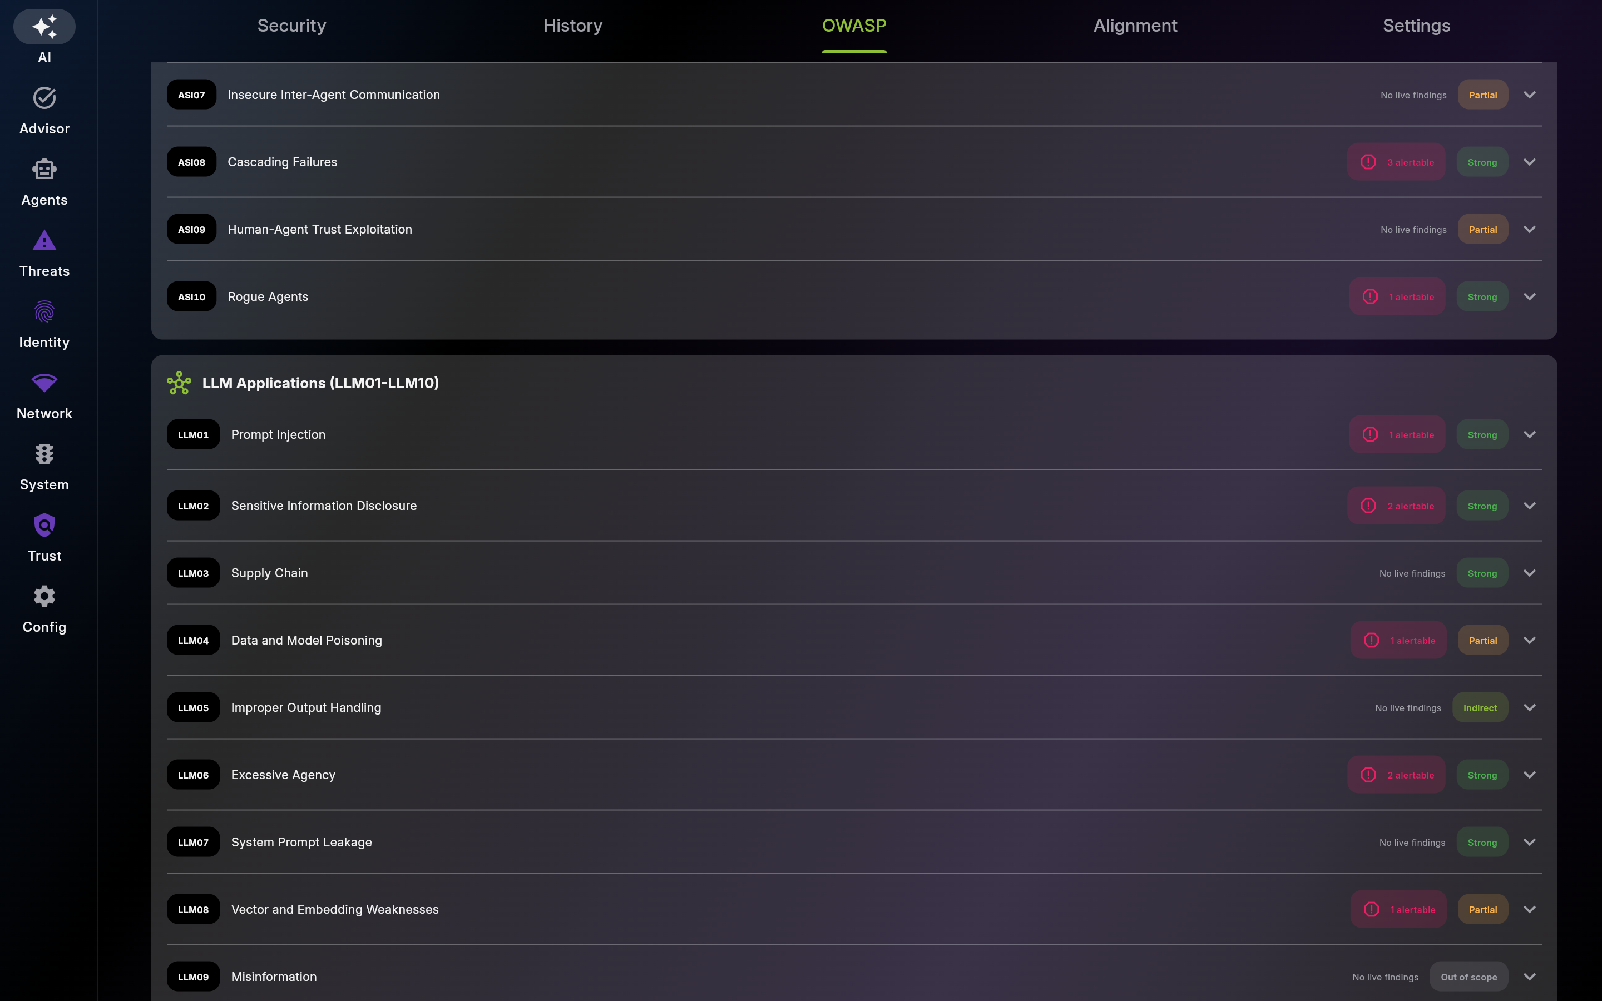Click alert icon in Rogue Agents row
Image resolution: width=1602 pixels, height=1001 pixels.
point(1370,296)
